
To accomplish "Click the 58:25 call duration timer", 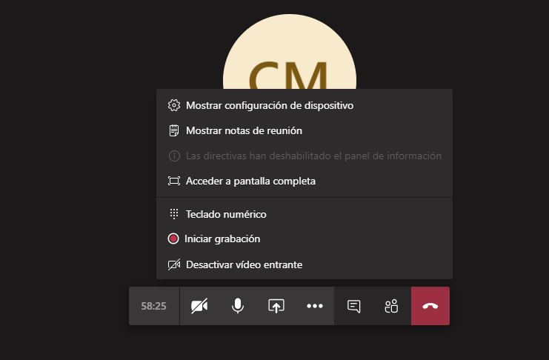I will coord(154,306).
